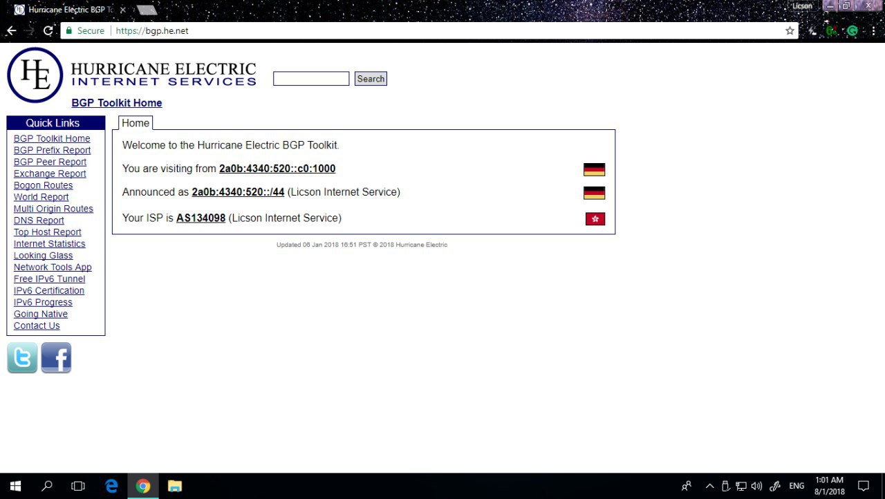Open the BGP Toolkit Home heading link
This screenshot has width=885, height=499.
tap(117, 103)
